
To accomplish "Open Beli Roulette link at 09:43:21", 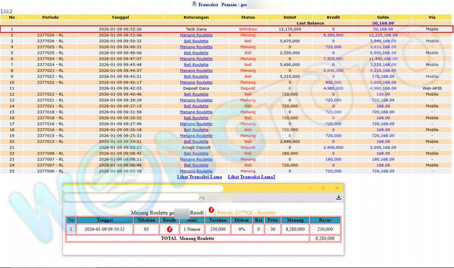I will pyautogui.click(x=196, y=77).
